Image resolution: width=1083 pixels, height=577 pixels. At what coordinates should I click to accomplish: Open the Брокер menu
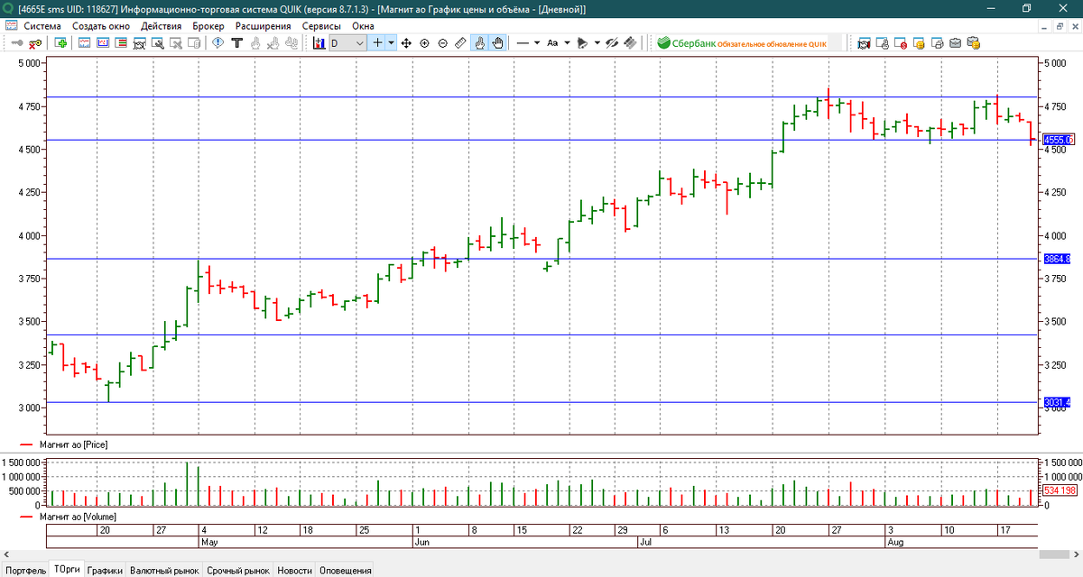tap(208, 26)
